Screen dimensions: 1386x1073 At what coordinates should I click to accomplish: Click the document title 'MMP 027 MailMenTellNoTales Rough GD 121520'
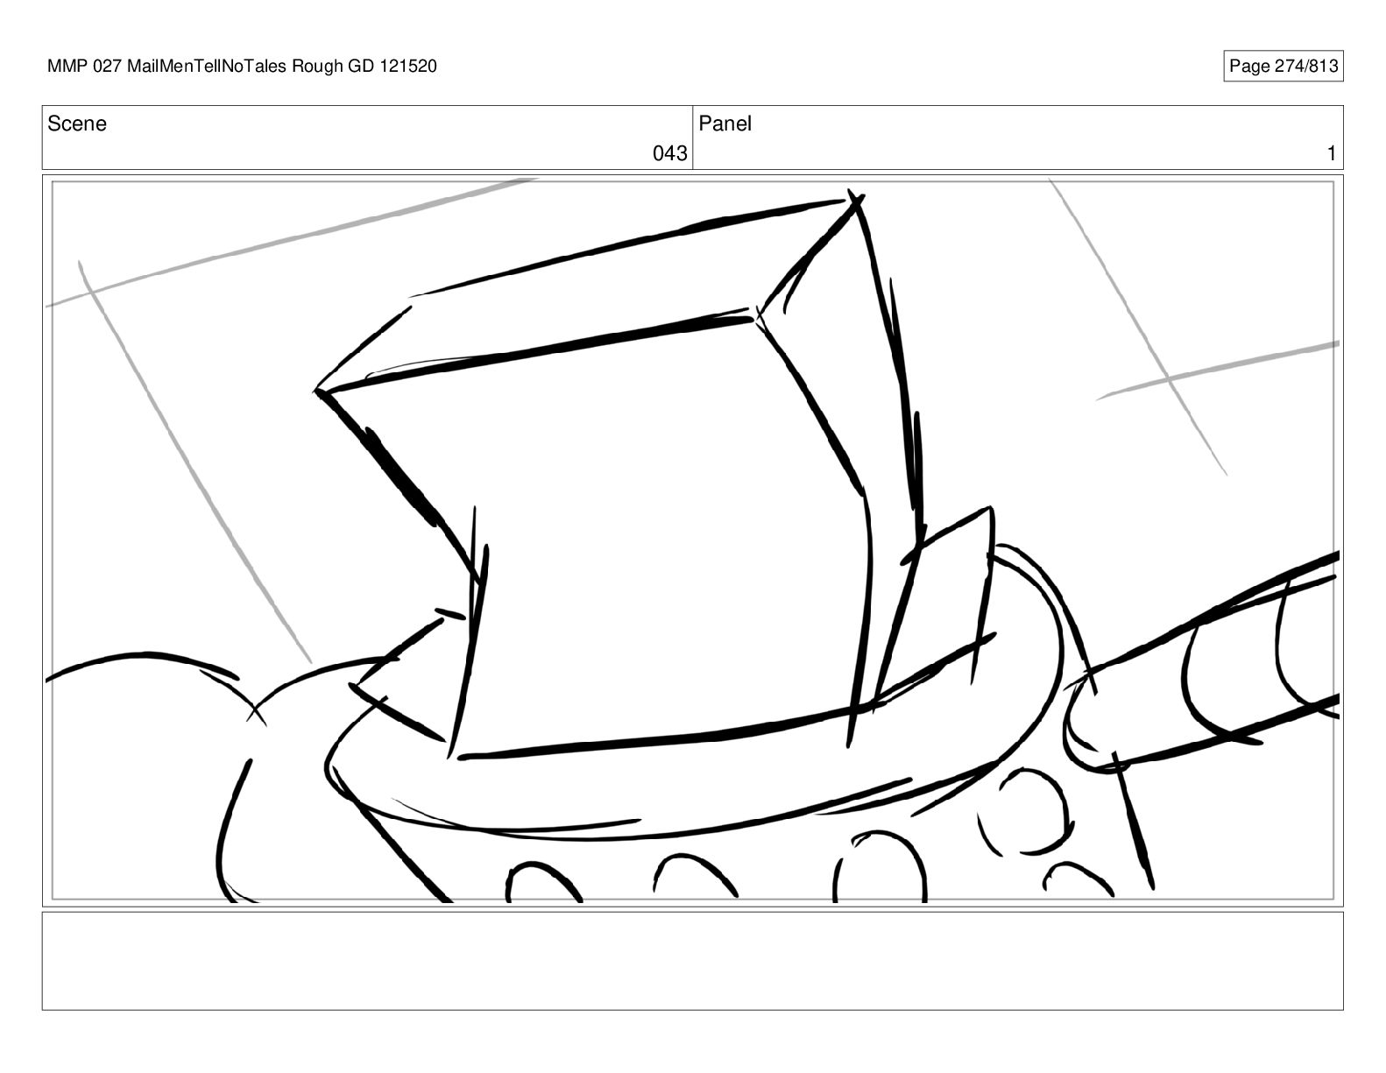242,67
